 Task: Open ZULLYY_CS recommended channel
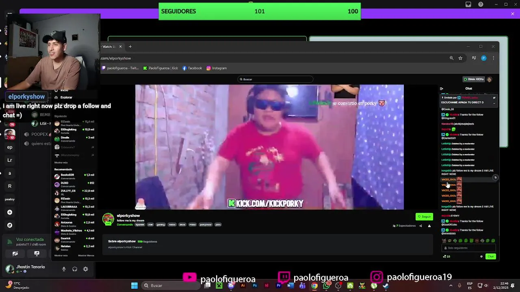click(x=74, y=192)
